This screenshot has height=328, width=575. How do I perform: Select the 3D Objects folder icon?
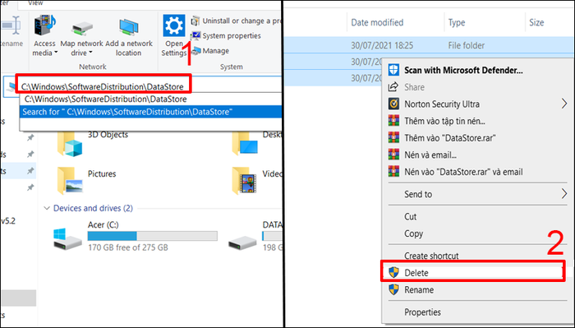click(70, 144)
